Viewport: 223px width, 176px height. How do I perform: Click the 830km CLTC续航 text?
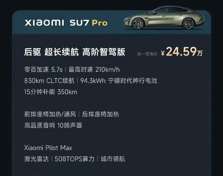pos(49,81)
